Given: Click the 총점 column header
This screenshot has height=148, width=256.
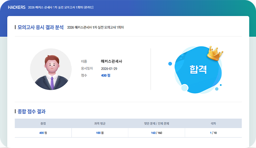Looking at the screenshot, I should click(x=43, y=124).
